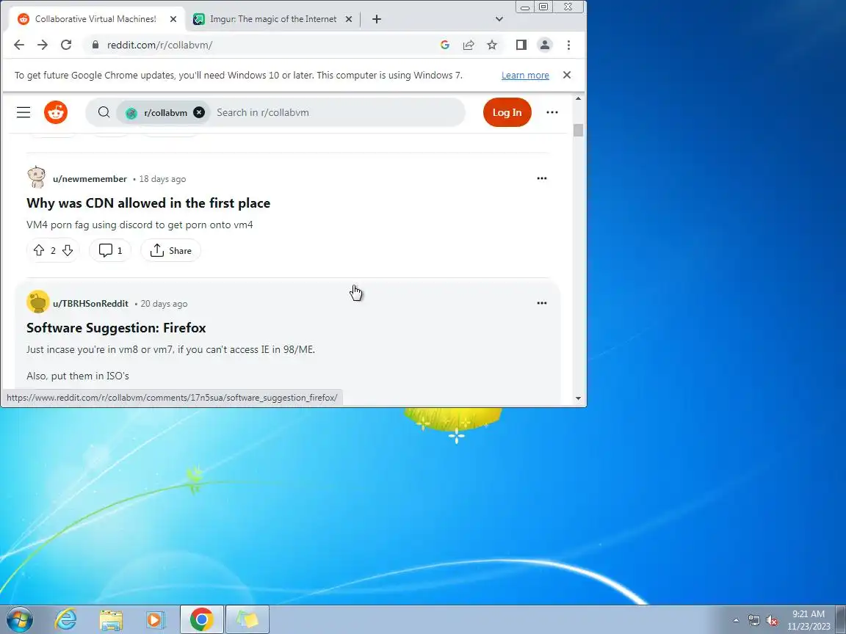The width and height of the screenshot is (846, 634).
Task: Open Software Suggestion: Firefox post
Action: [116, 328]
